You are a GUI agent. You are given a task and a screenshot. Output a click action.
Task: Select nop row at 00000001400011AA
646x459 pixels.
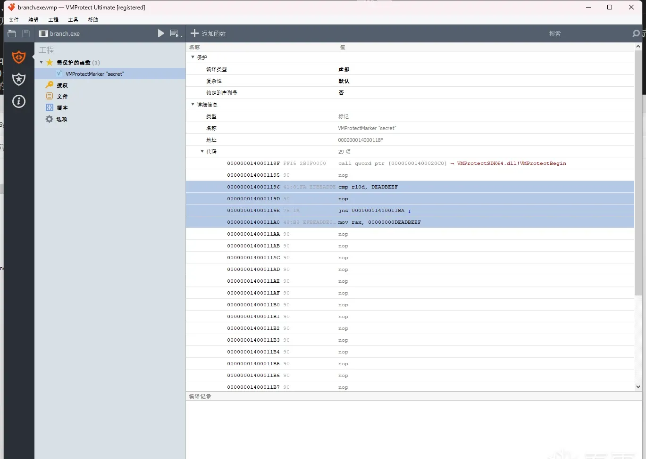410,234
